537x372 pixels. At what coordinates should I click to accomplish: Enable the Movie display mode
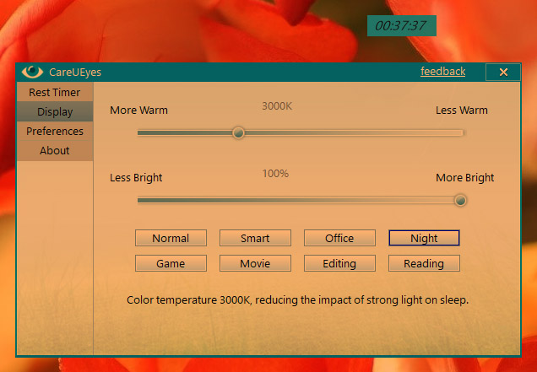click(255, 263)
